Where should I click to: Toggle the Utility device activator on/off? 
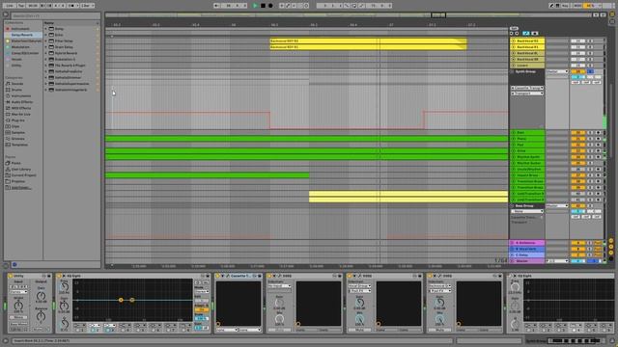click(x=11, y=276)
